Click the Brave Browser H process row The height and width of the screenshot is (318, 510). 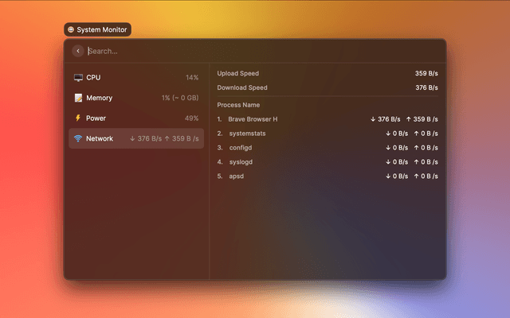pos(328,119)
